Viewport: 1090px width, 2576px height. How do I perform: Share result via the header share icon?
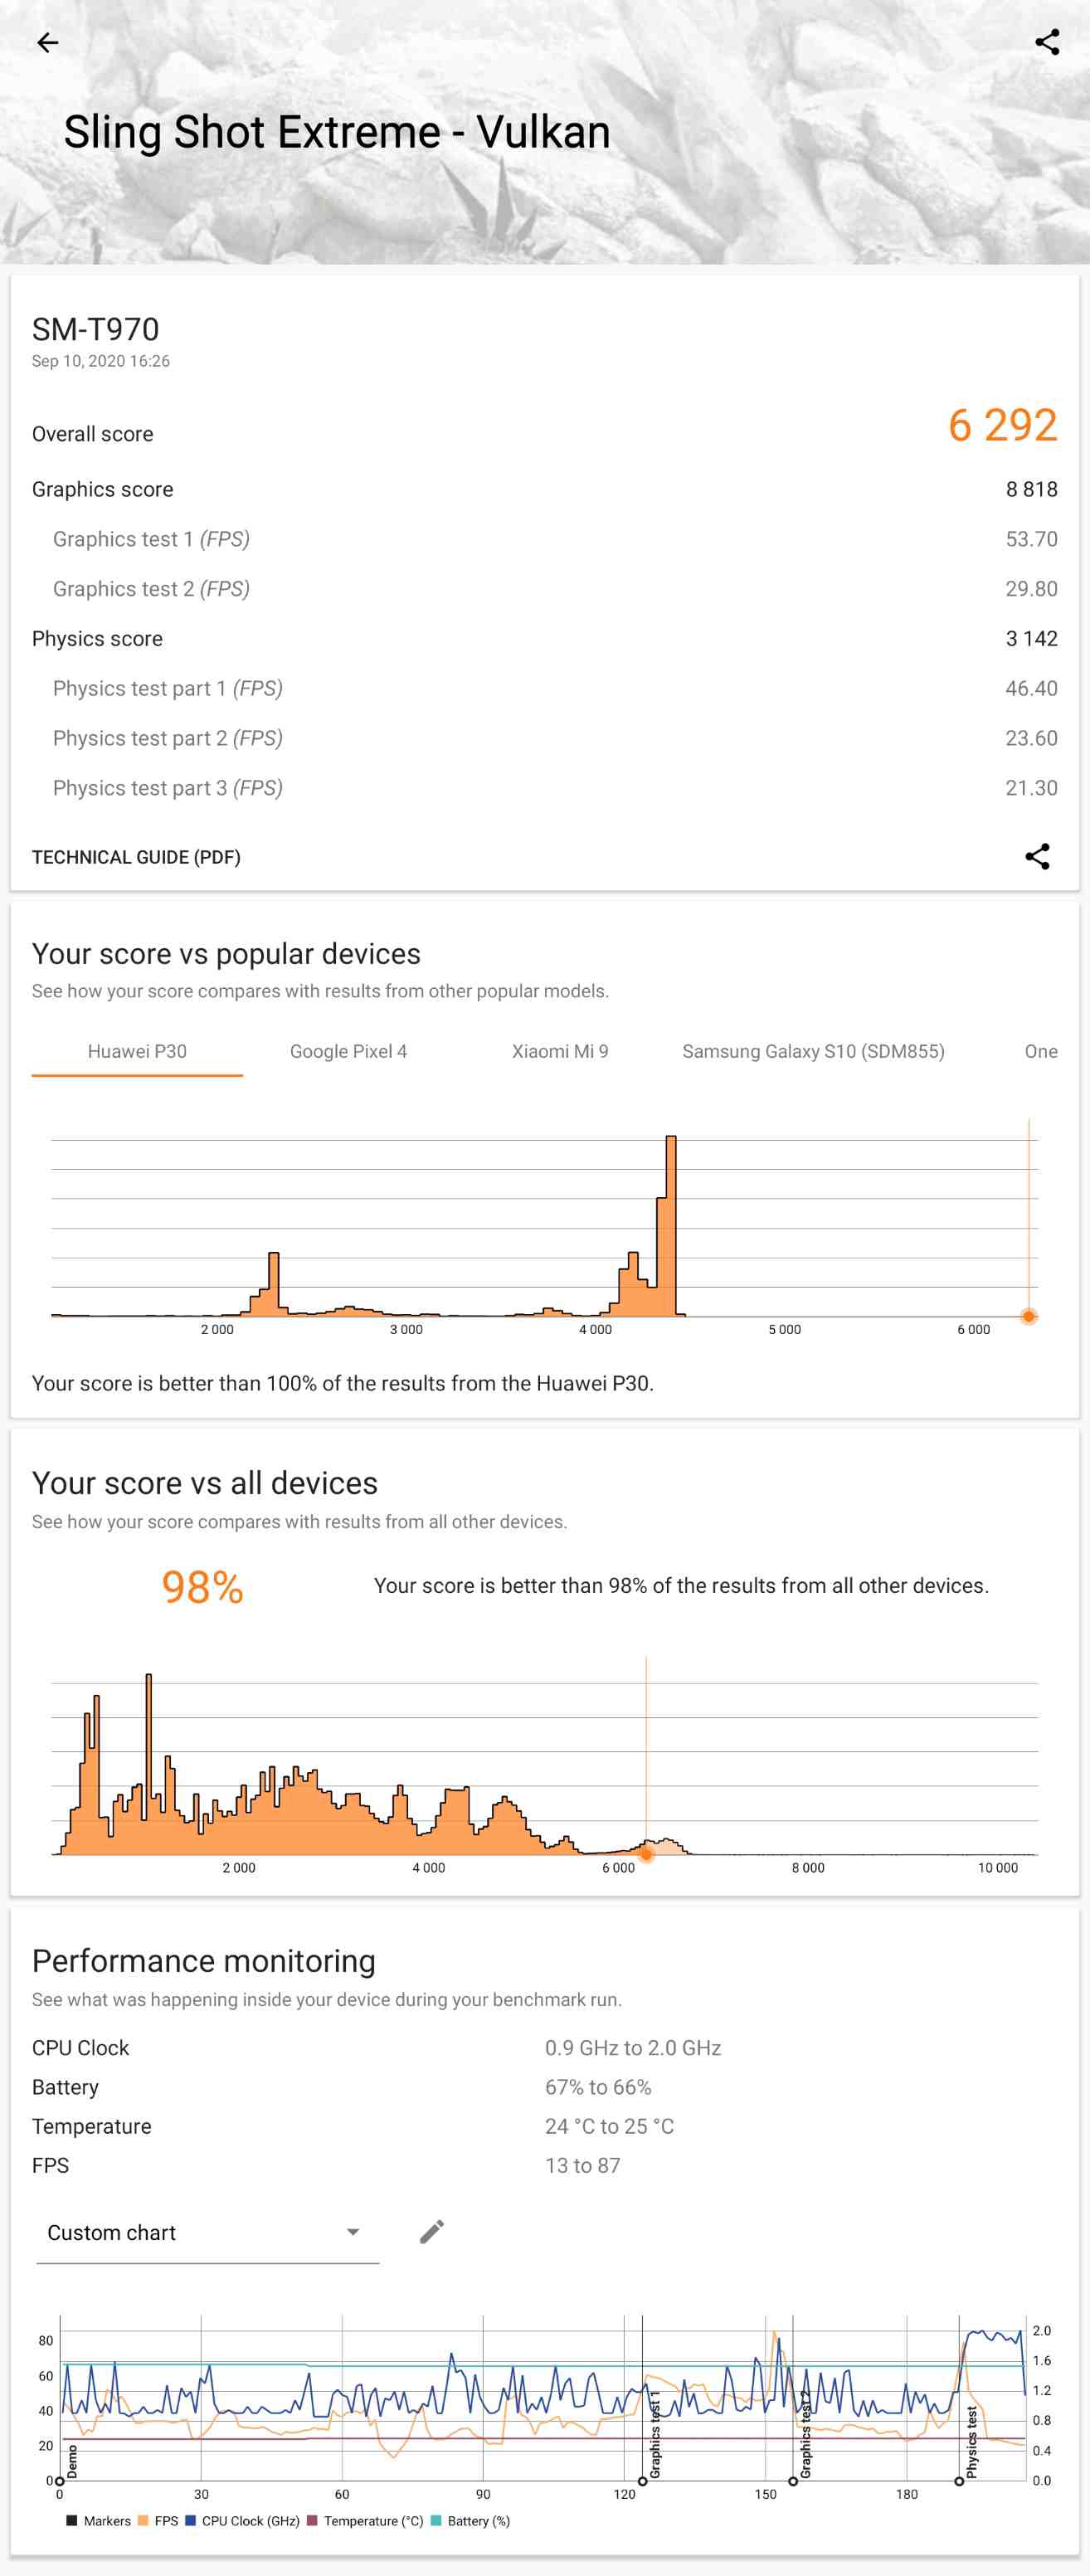(1046, 42)
